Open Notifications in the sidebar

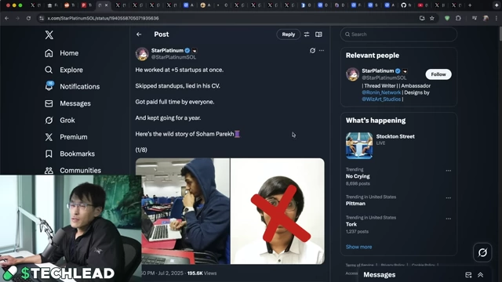point(72,86)
